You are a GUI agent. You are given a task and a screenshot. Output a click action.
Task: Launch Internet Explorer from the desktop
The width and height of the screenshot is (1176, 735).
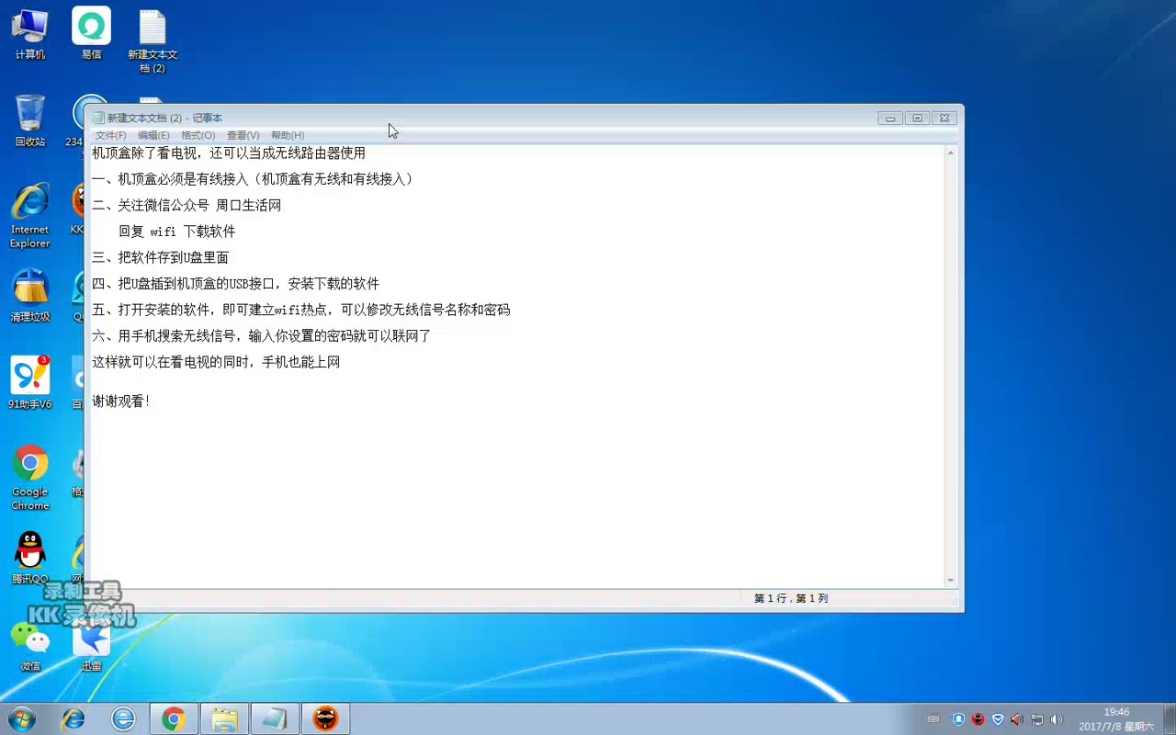(x=29, y=216)
